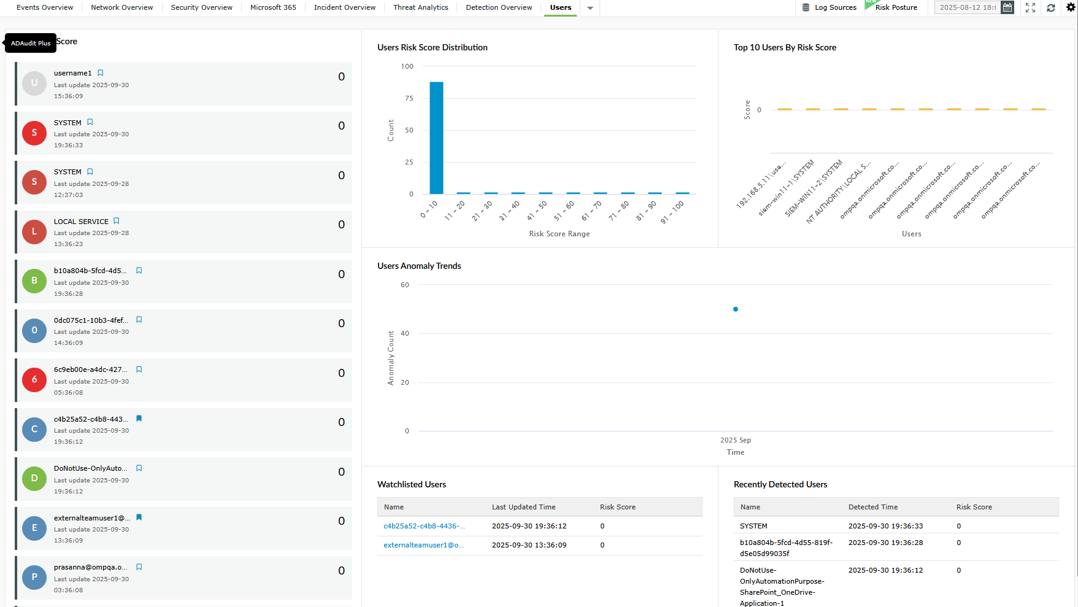The image size is (1078, 607).
Task: Click Watchlisted Users Risk Score header
Action: click(x=618, y=507)
